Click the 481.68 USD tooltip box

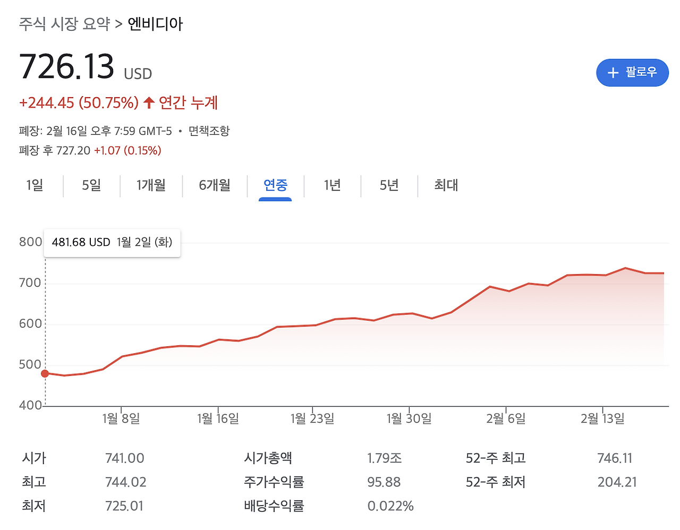click(x=112, y=243)
